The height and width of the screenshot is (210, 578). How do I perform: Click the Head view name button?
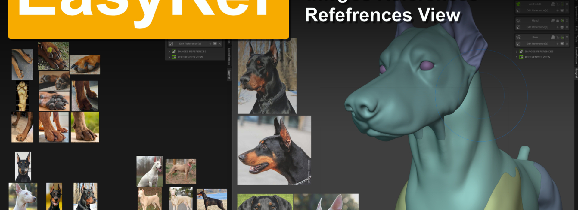(x=535, y=21)
